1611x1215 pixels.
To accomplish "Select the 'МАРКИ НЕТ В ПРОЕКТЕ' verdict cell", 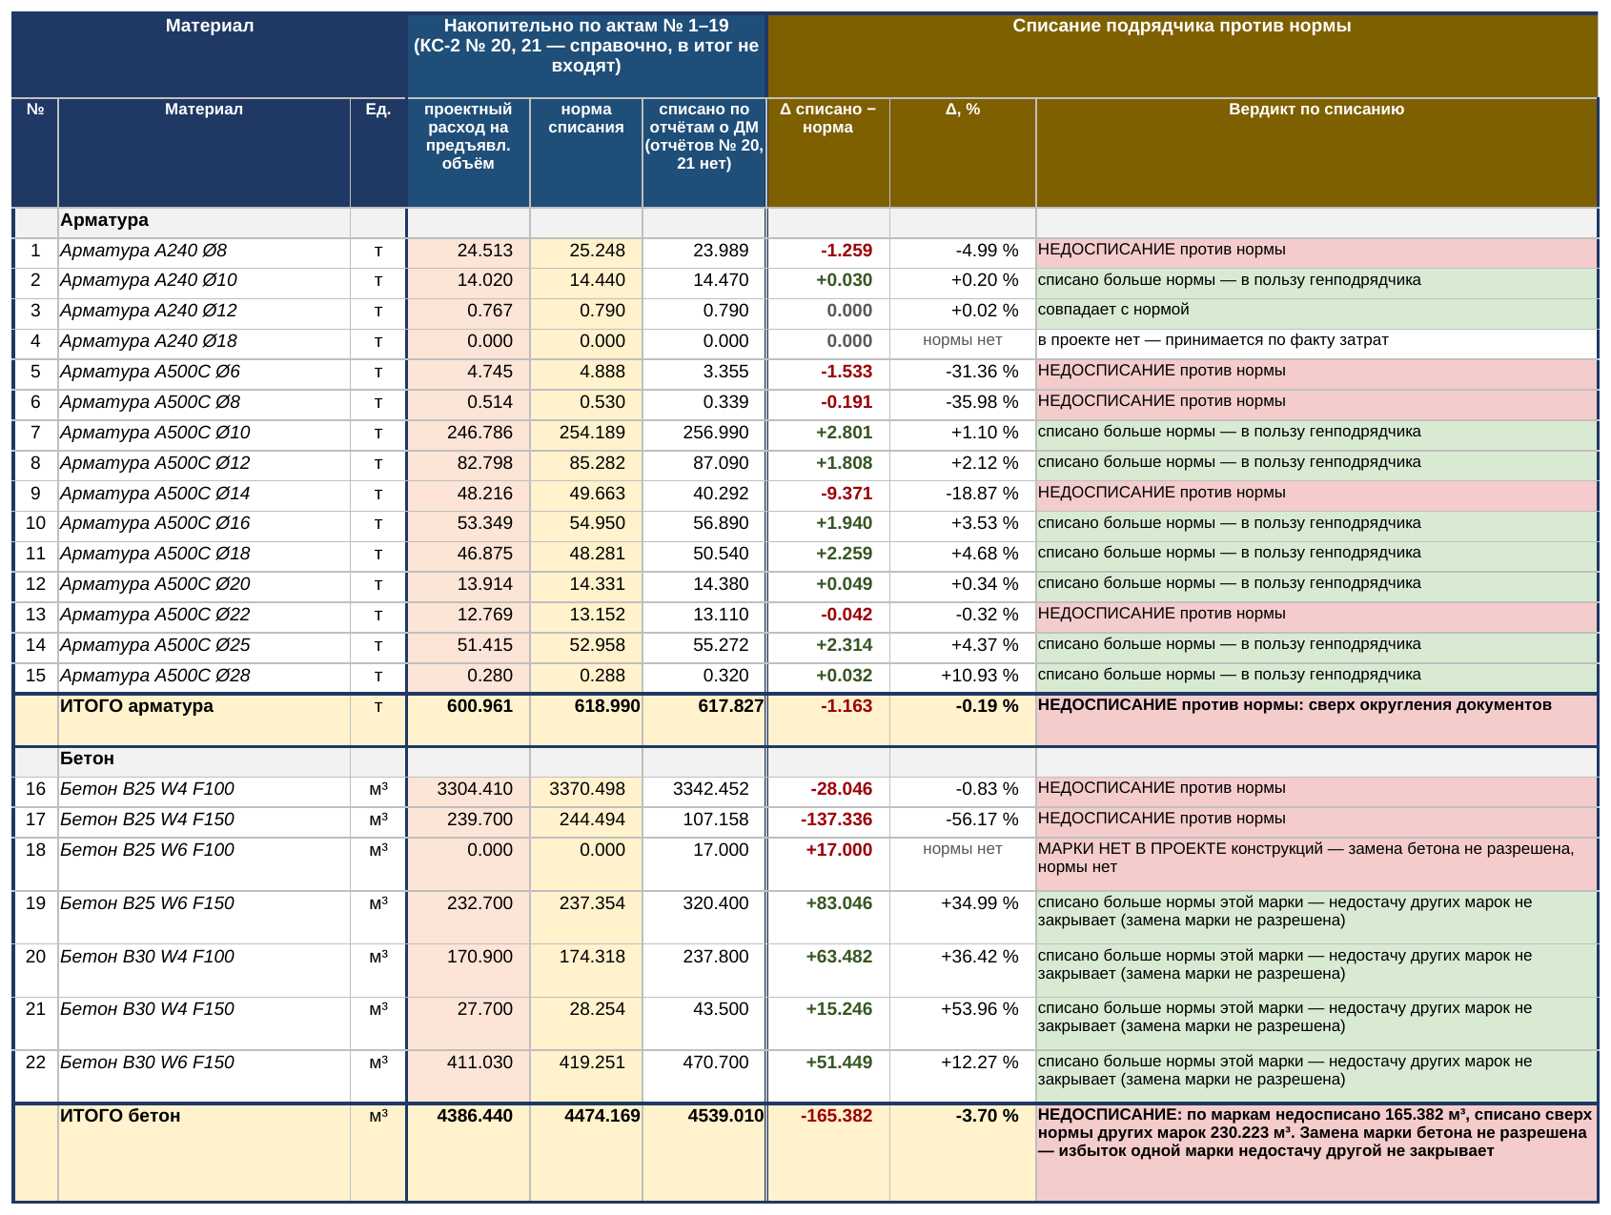I will click(1316, 864).
